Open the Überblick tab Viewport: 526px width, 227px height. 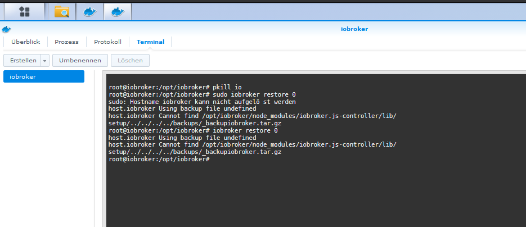click(25, 42)
